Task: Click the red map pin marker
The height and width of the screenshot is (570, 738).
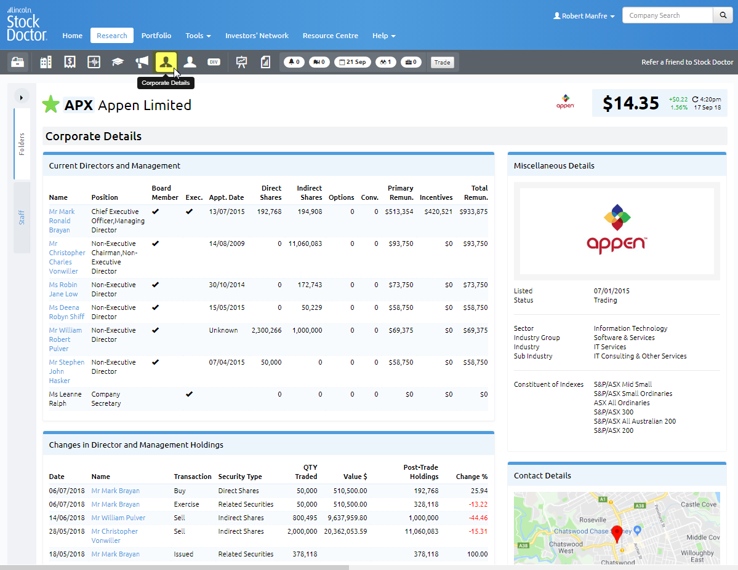Action: coord(617,535)
